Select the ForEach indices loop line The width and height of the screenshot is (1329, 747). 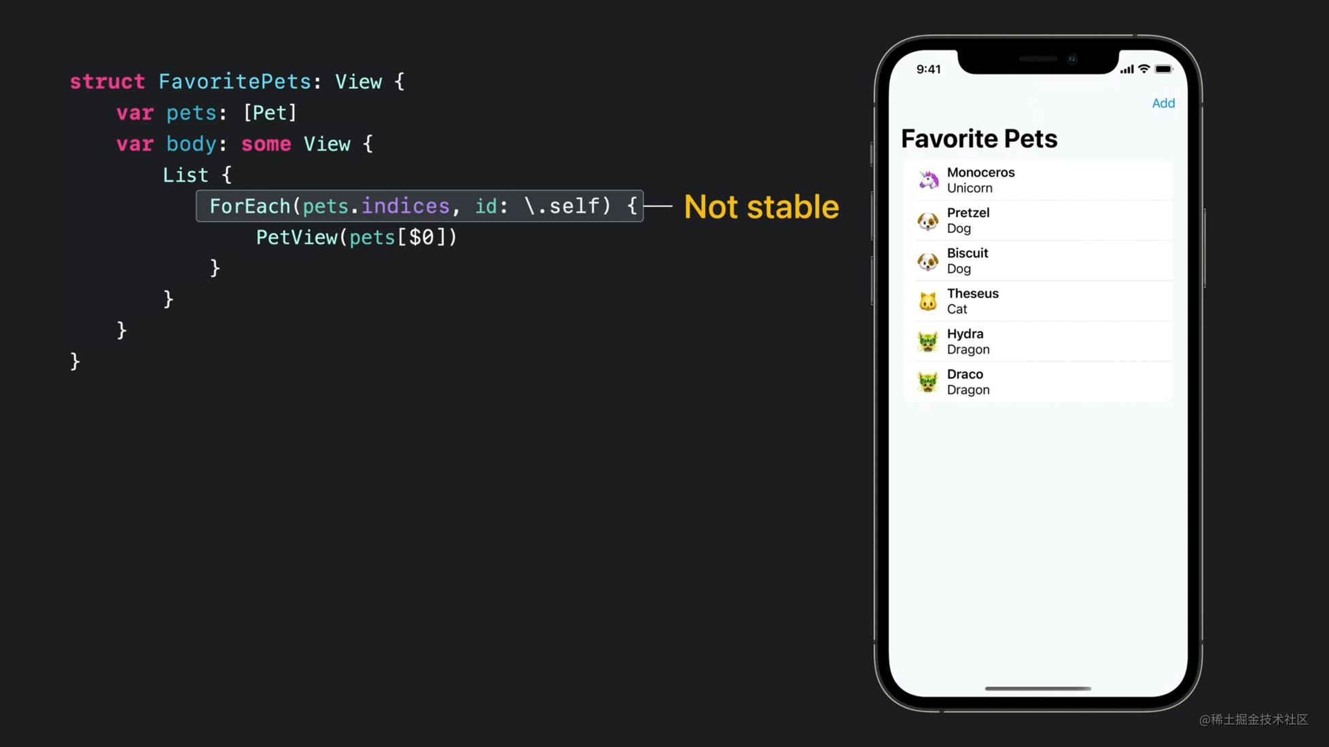pyautogui.click(x=420, y=205)
